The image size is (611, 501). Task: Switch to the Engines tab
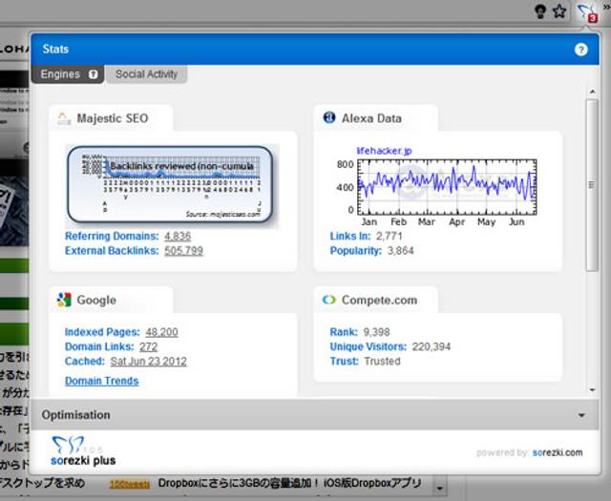pyautogui.click(x=68, y=74)
